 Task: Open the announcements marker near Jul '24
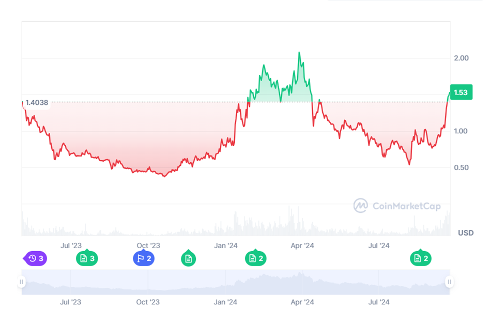[x=421, y=258]
